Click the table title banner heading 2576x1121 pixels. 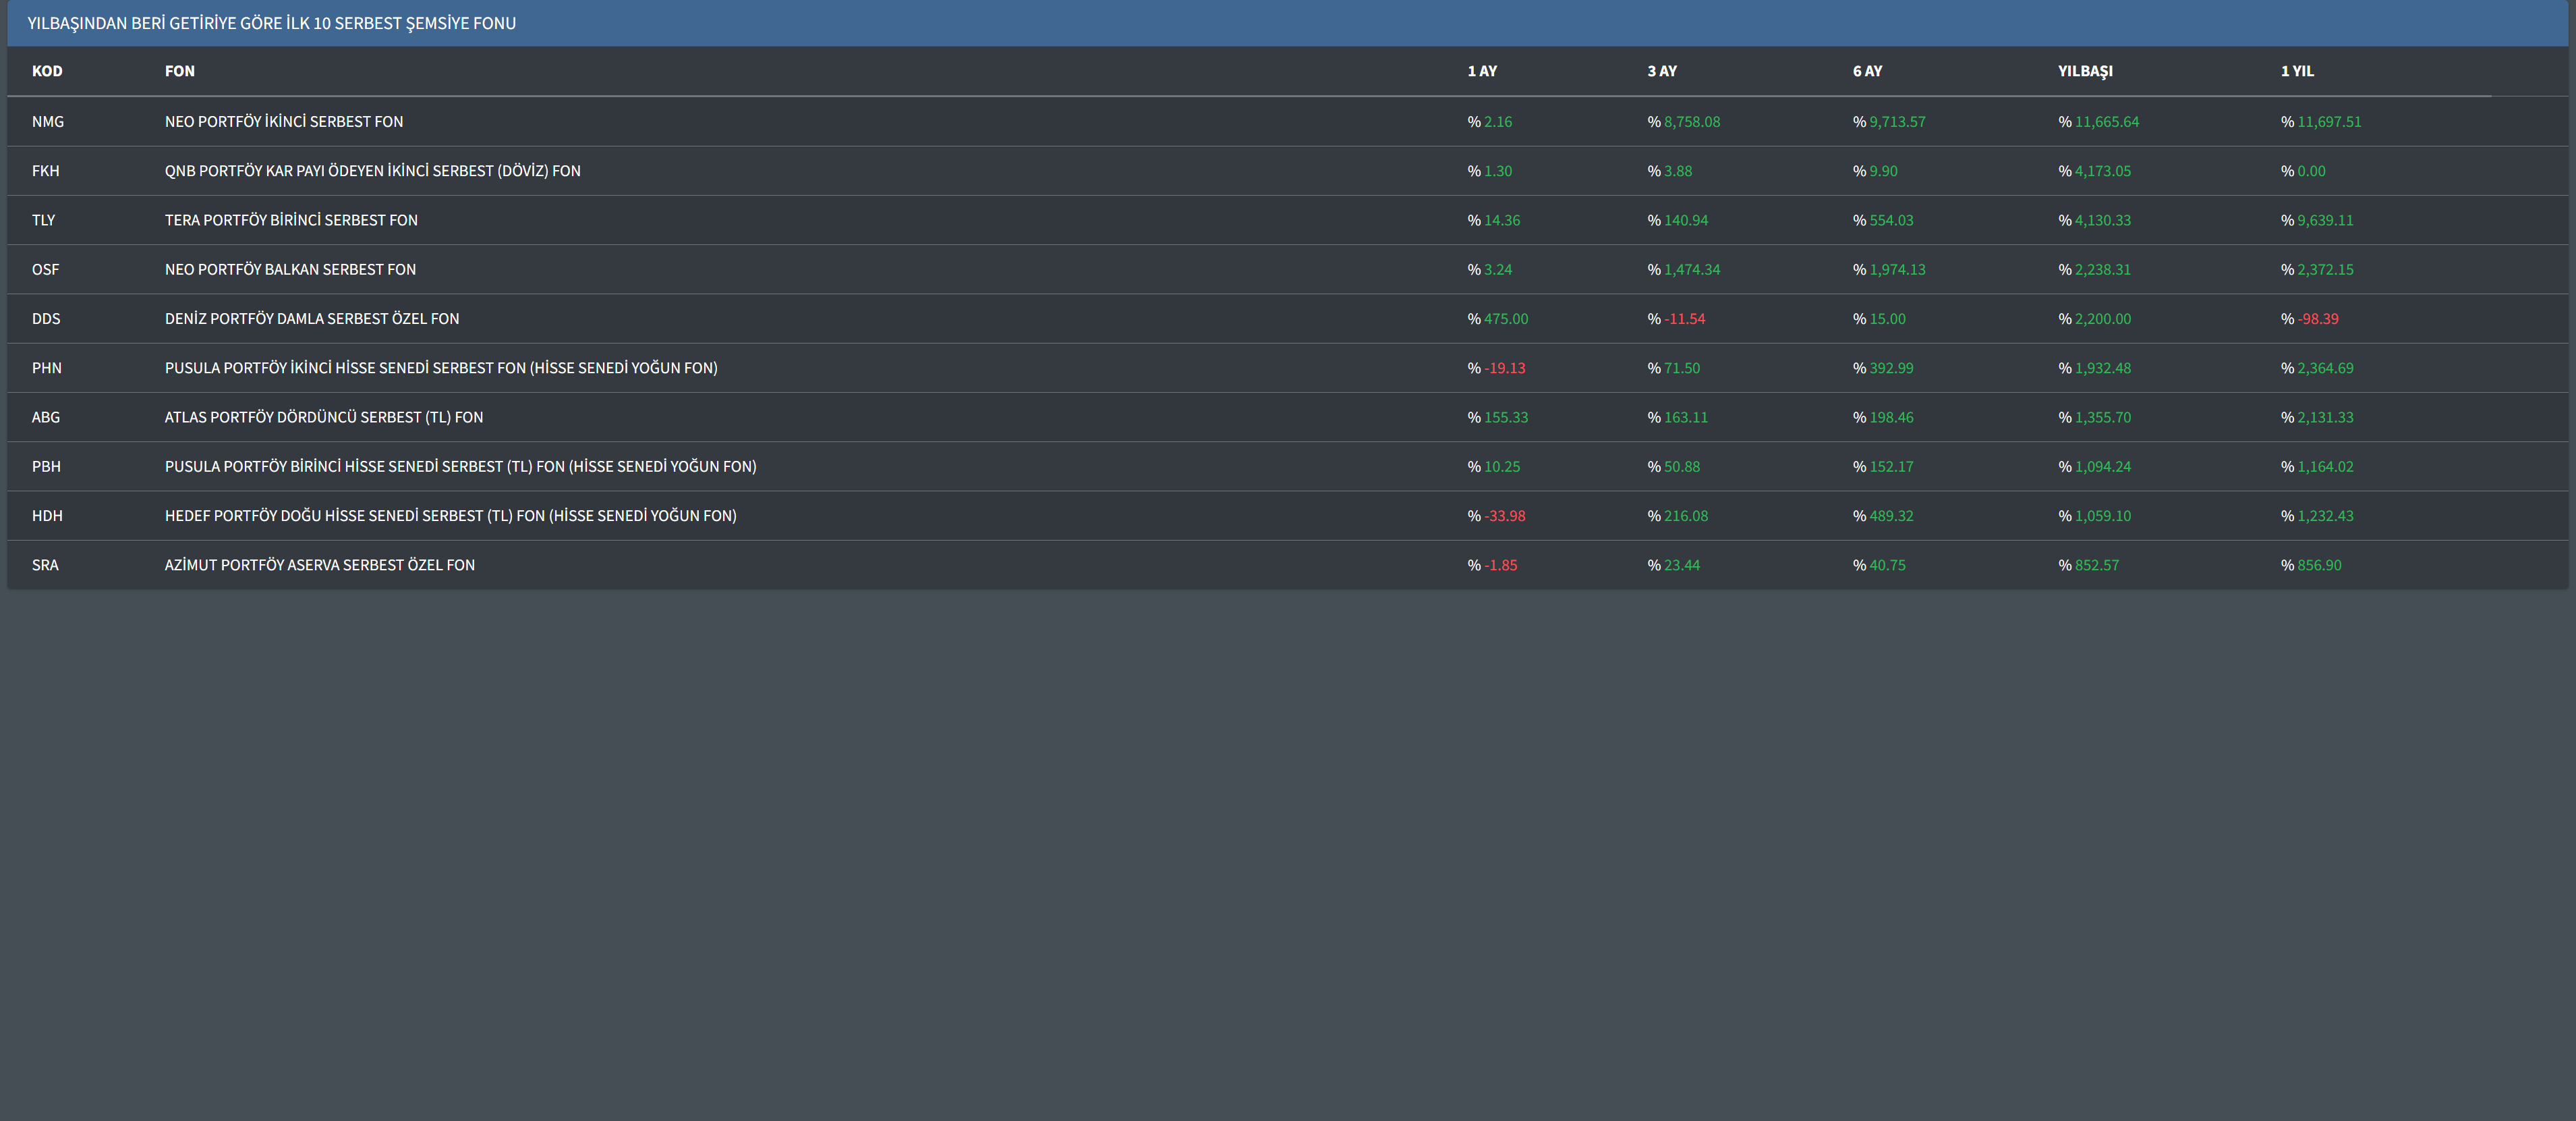pyautogui.click(x=271, y=23)
